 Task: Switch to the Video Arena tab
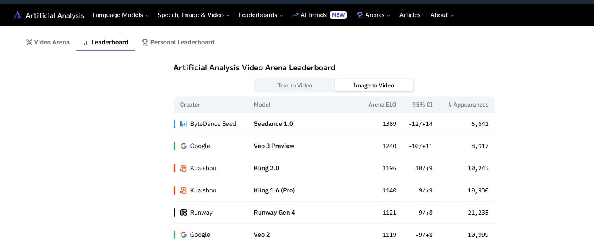48,42
